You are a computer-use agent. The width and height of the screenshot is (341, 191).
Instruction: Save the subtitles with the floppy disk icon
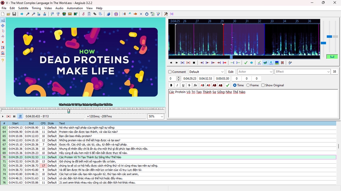(14, 14)
